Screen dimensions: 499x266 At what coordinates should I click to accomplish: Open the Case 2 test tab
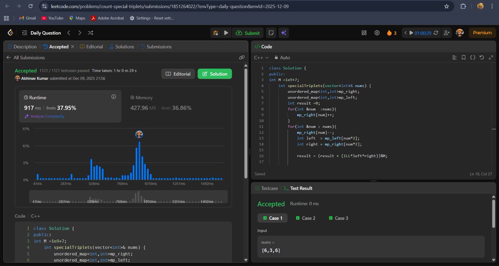(306, 218)
